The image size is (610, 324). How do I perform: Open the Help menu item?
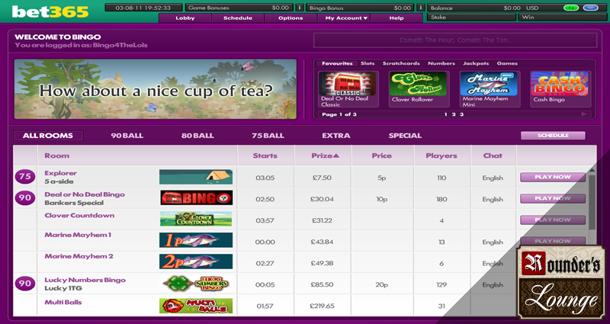point(396,18)
